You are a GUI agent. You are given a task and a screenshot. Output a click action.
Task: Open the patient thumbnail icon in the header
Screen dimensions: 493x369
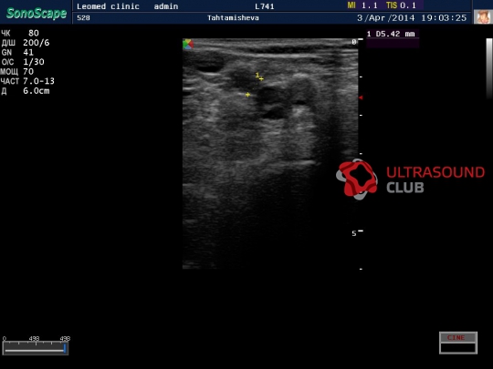(482, 16)
